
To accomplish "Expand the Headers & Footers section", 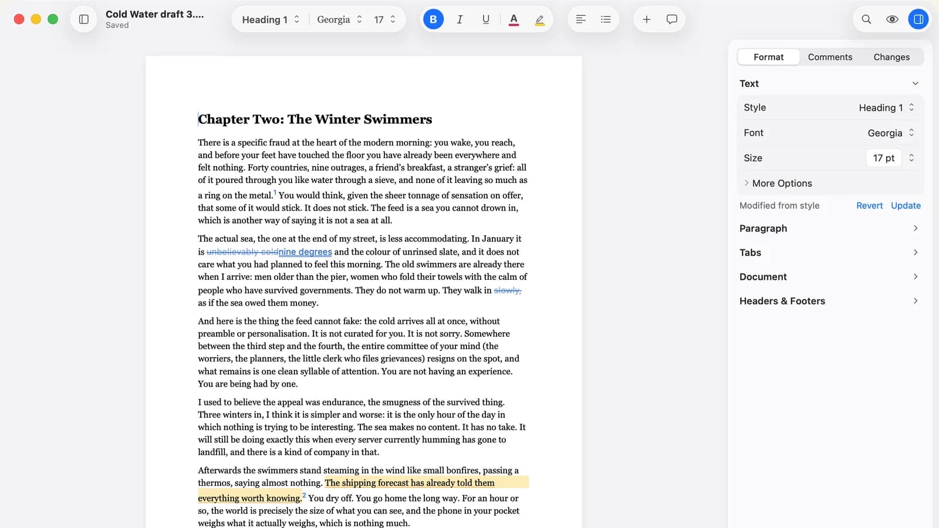I will pos(829,300).
